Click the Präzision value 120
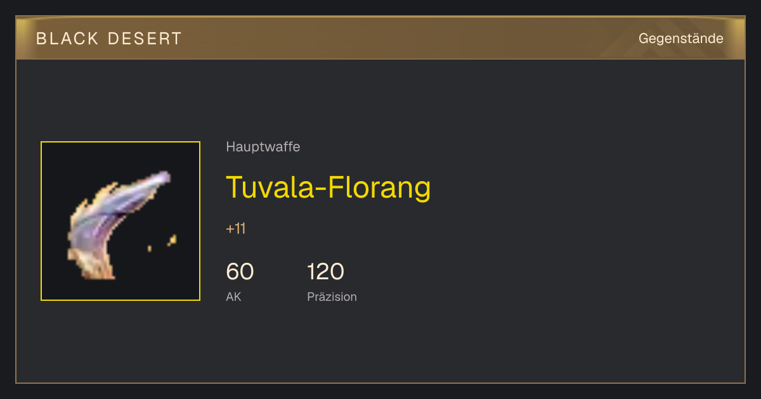The height and width of the screenshot is (399, 761). tap(325, 272)
